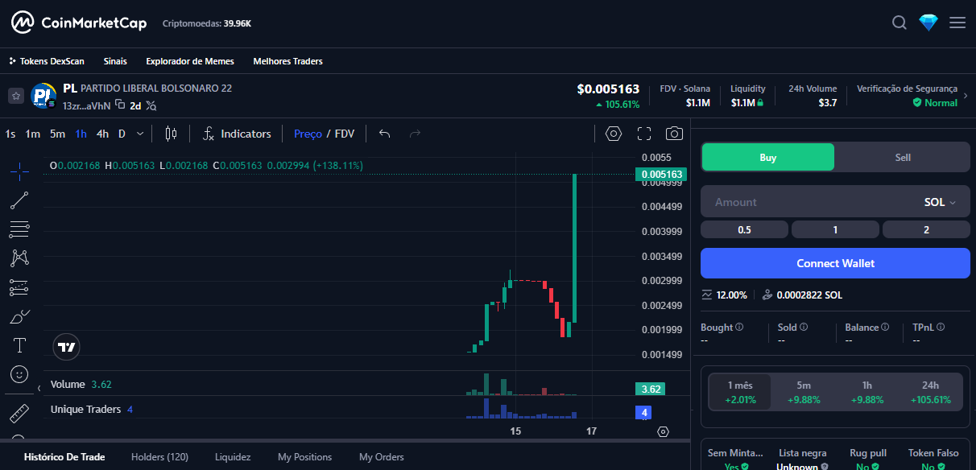
Task: Switch to 4h timeframe
Action: [102, 134]
